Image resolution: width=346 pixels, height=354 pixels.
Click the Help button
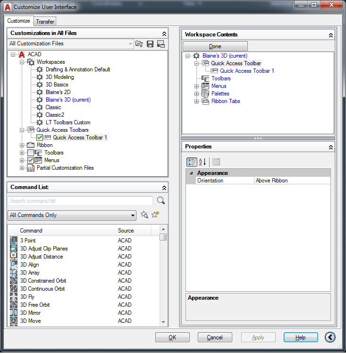[x=301, y=337]
